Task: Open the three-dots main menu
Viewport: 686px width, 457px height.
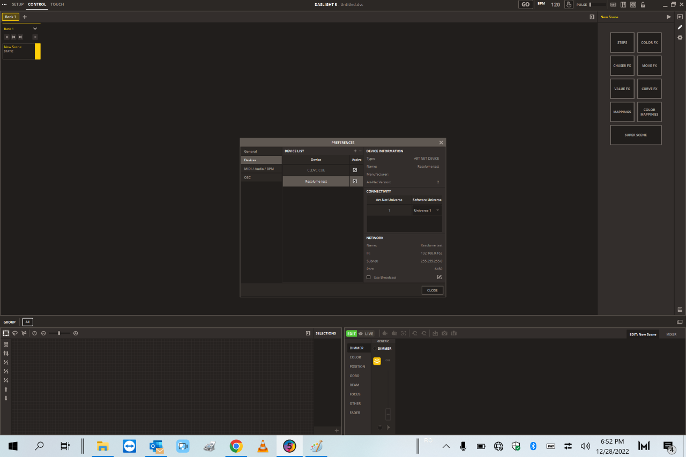Action: (x=4, y=4)
